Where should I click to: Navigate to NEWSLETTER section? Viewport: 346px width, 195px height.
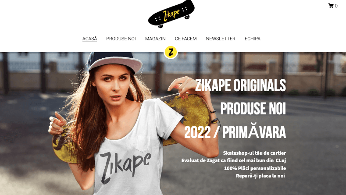(x=221, y=39)
